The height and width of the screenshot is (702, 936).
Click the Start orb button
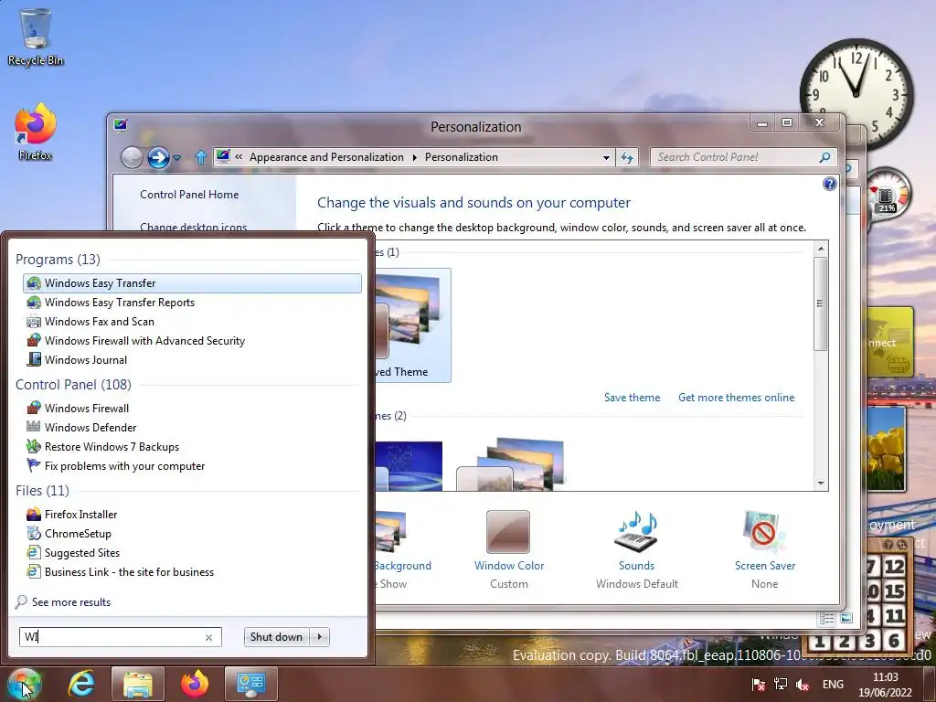click(24, 685)
